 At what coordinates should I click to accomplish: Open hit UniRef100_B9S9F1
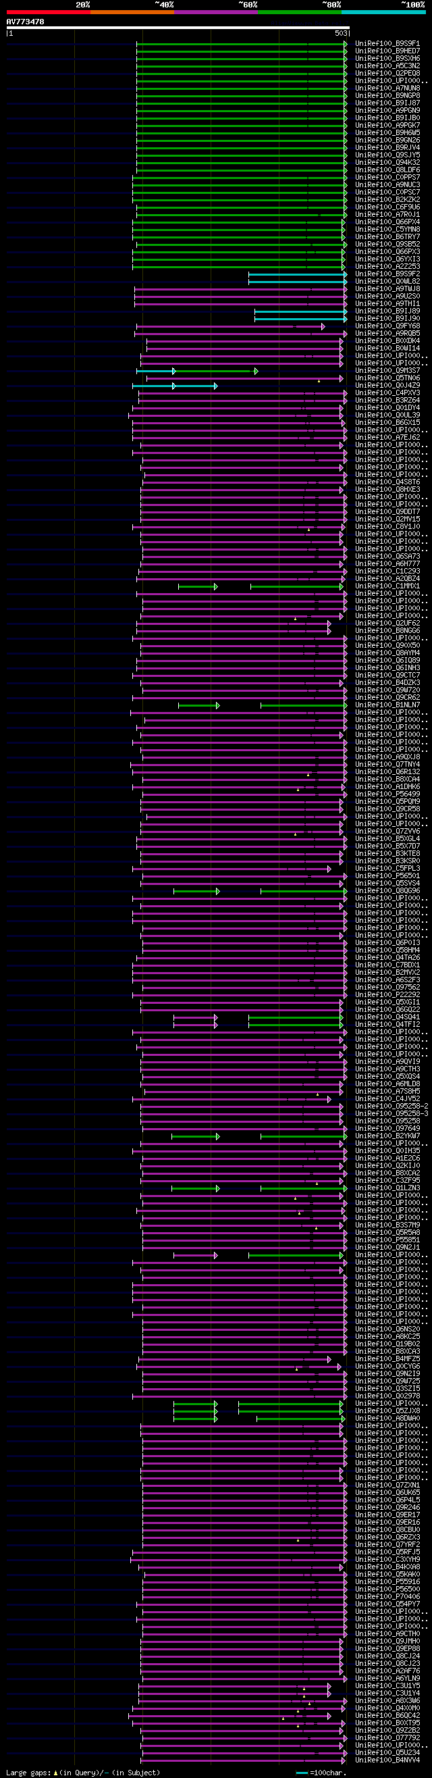(x=387, y=43)
